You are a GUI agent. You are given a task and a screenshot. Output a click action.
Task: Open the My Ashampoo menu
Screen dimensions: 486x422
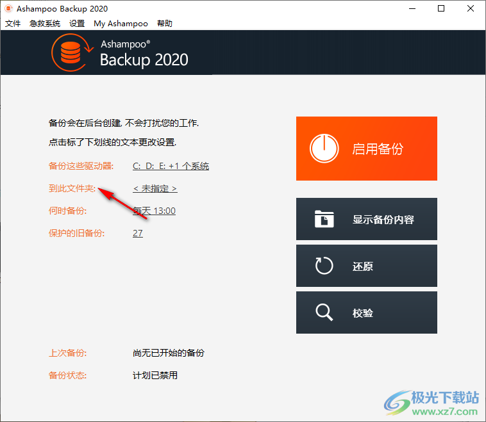[121, 24]
